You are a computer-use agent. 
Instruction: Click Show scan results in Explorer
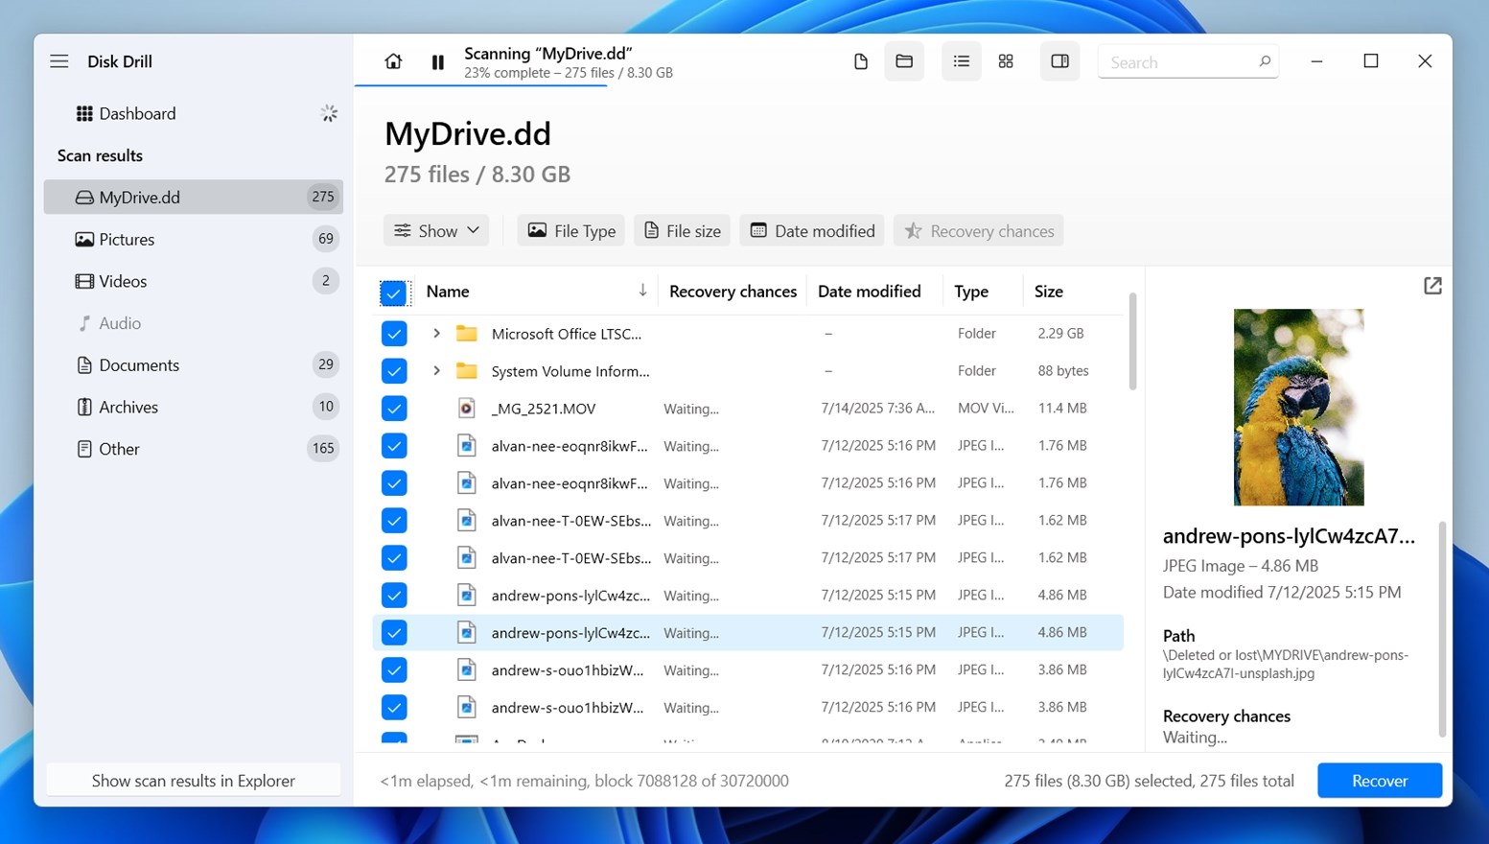point(194,781)
